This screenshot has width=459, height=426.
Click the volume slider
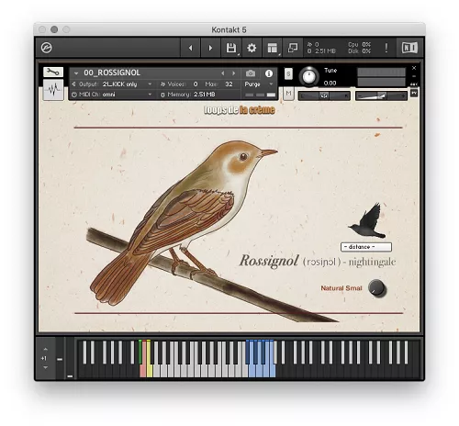[381, 96]
